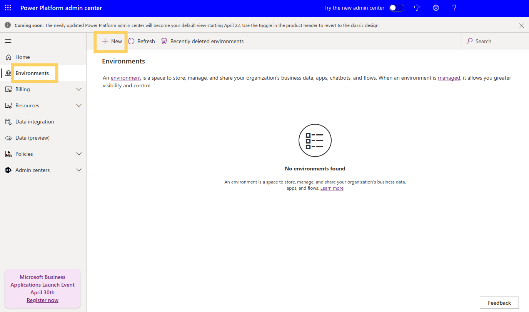Expand the Billing chevron
The width and height of the screenshot is (529, 312).
pyautogui.click(x=79, y=89)
